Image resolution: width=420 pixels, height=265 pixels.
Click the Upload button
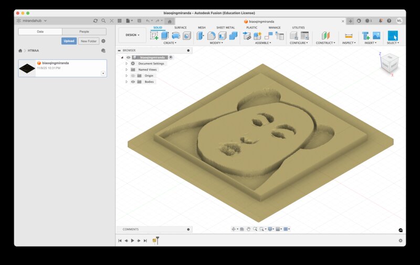point(69,41)
